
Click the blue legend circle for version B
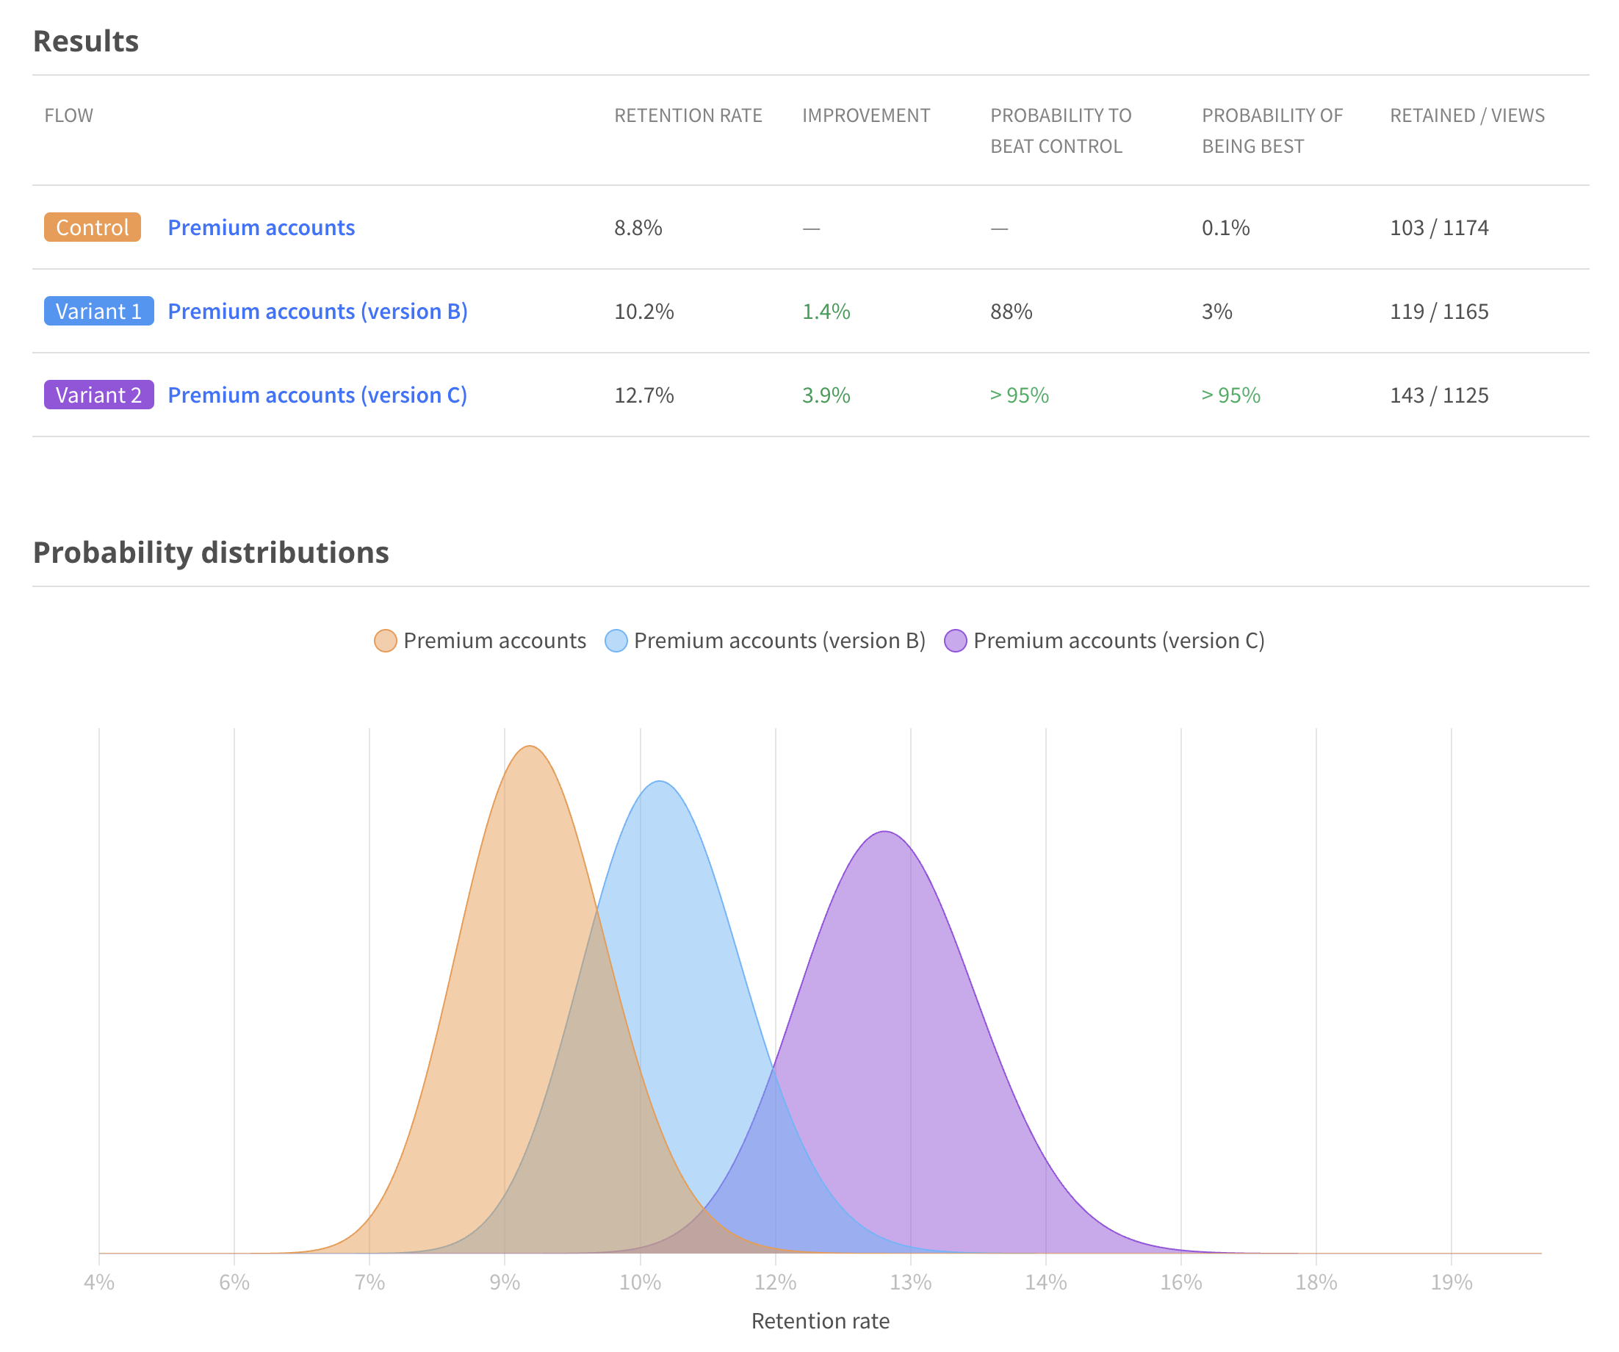point(616,640)
